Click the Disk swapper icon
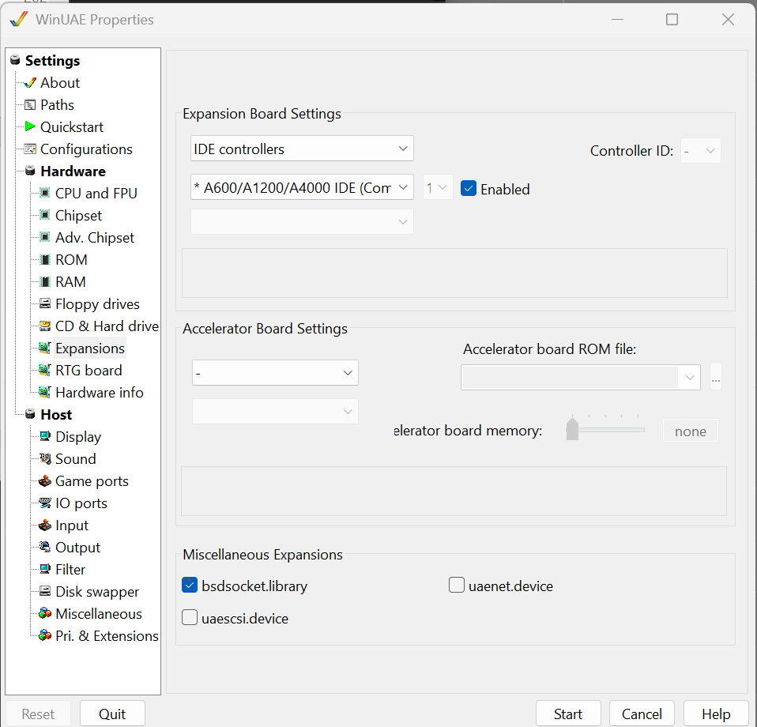This screenshot has height=727, width=757. coord(45,591)
